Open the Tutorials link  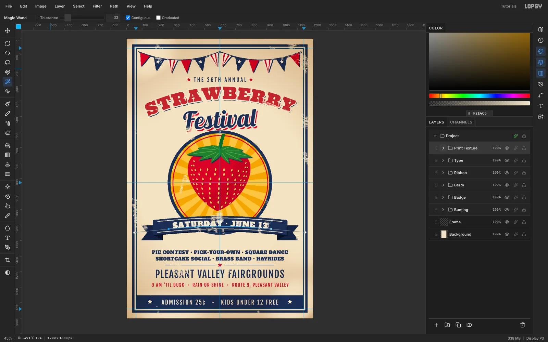pyautogui.click(x=509, y=6)
